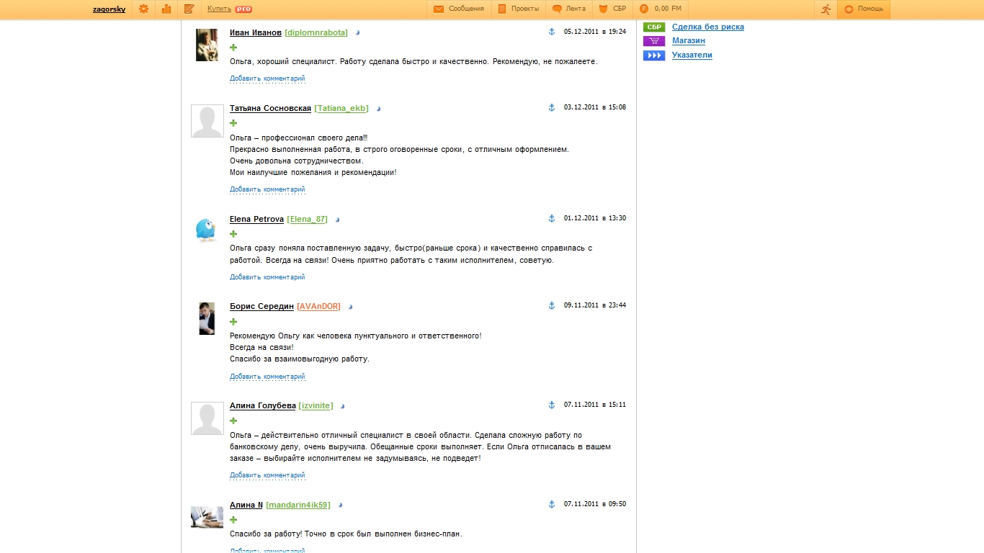The height and width of the screenshot is (553, 984).
Task: Click the [mandarin4ik59] username link
Action: coord(298,505)
